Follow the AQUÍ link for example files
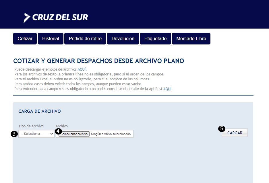269x183 pixels. 82,69
